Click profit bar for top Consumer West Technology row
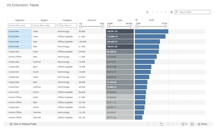This screenshot has height=128, width=219. pyautogui.click(x=152, y=32)
